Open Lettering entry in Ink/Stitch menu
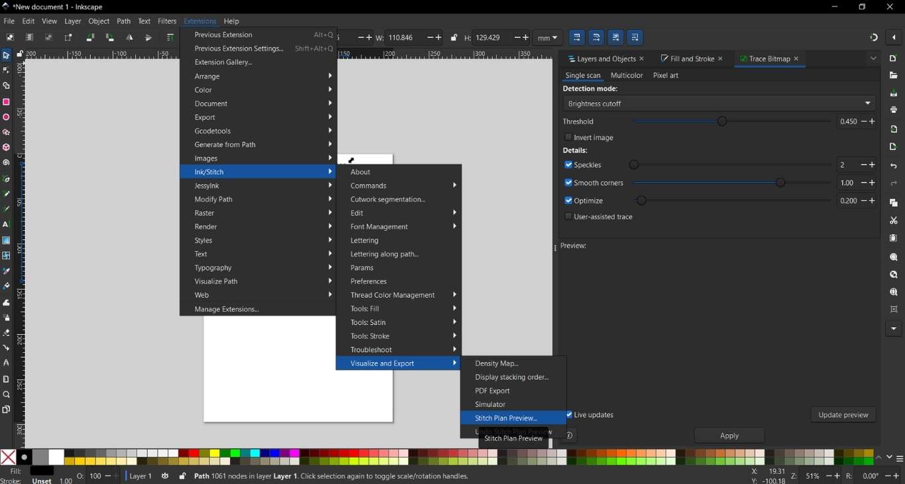 tap(399, 241)
